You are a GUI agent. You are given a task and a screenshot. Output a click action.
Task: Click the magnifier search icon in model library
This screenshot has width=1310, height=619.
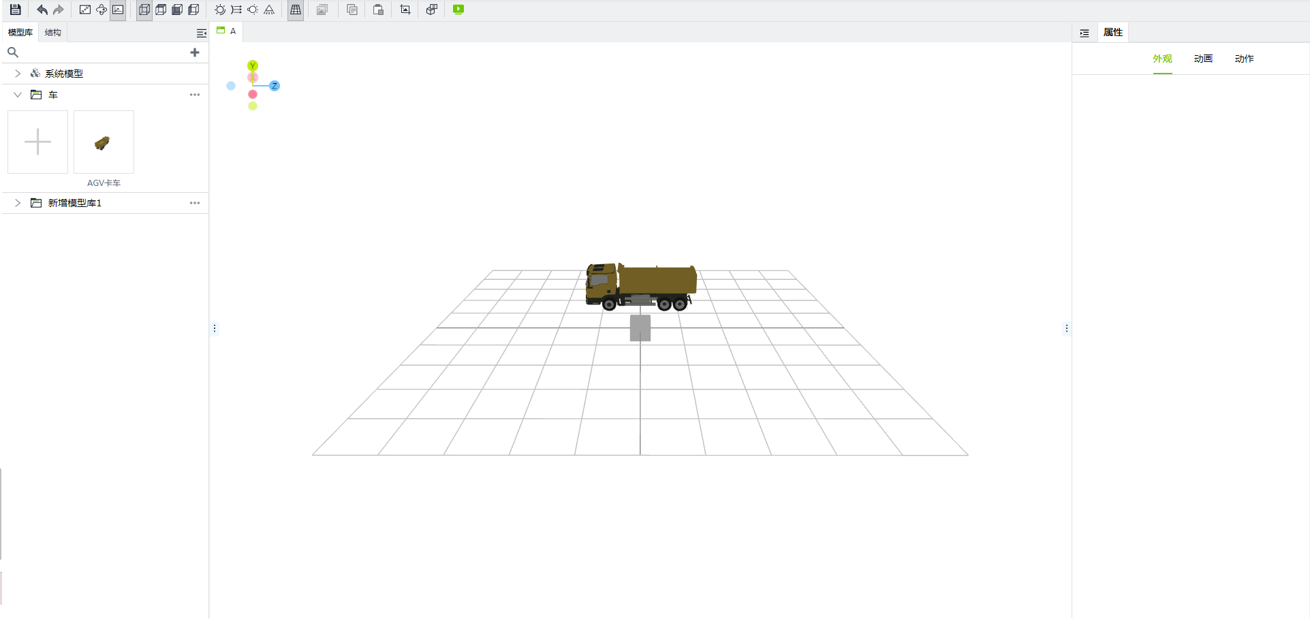coord(13,52)
